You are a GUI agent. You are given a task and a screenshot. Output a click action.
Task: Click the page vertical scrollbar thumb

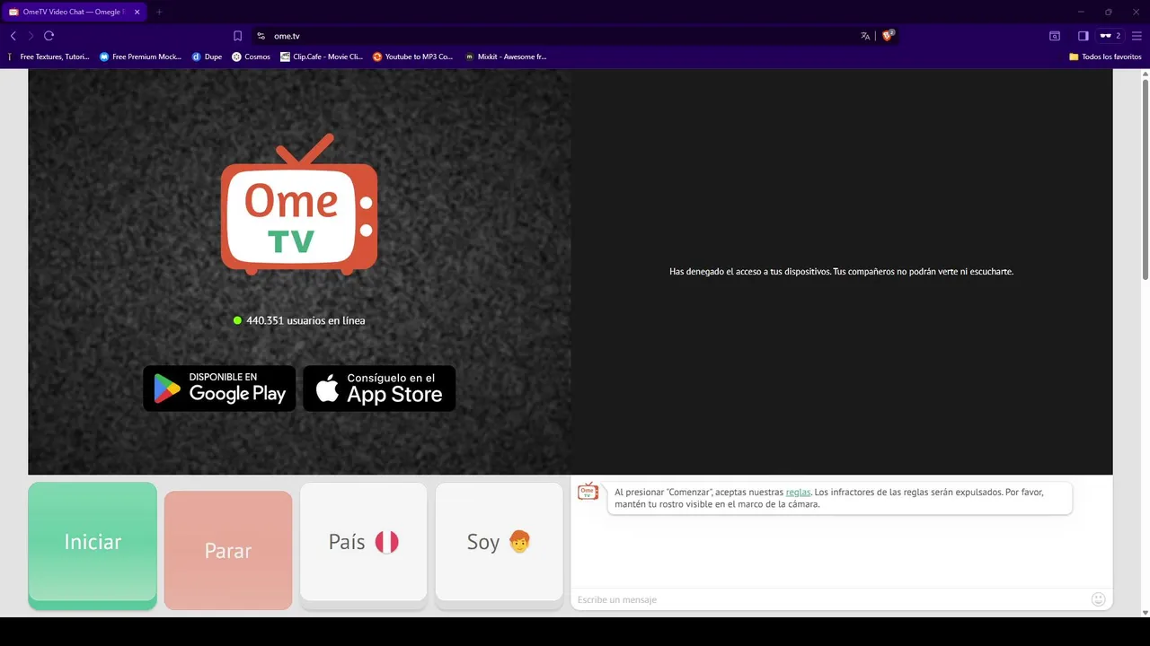tap(1145, 179)
